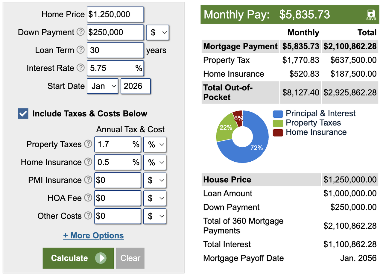The image size is (383, 276).
Task: Open Property Taxes help question mark
Action: pos(88,144)
